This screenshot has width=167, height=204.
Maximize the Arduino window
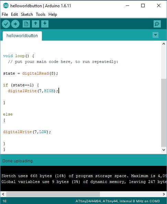(x=143, y=6)
